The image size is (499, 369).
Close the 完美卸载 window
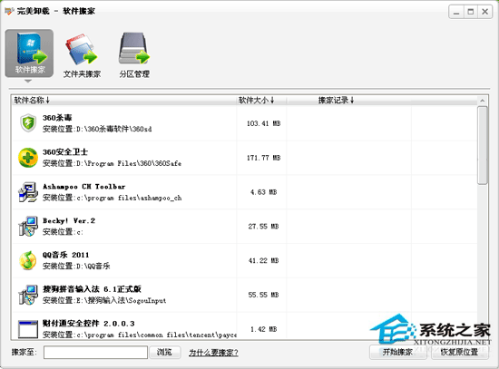coord(484,12)
